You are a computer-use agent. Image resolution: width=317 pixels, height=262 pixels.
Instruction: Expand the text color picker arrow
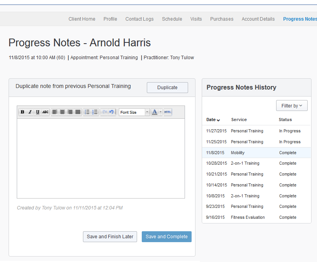[160, 112]
